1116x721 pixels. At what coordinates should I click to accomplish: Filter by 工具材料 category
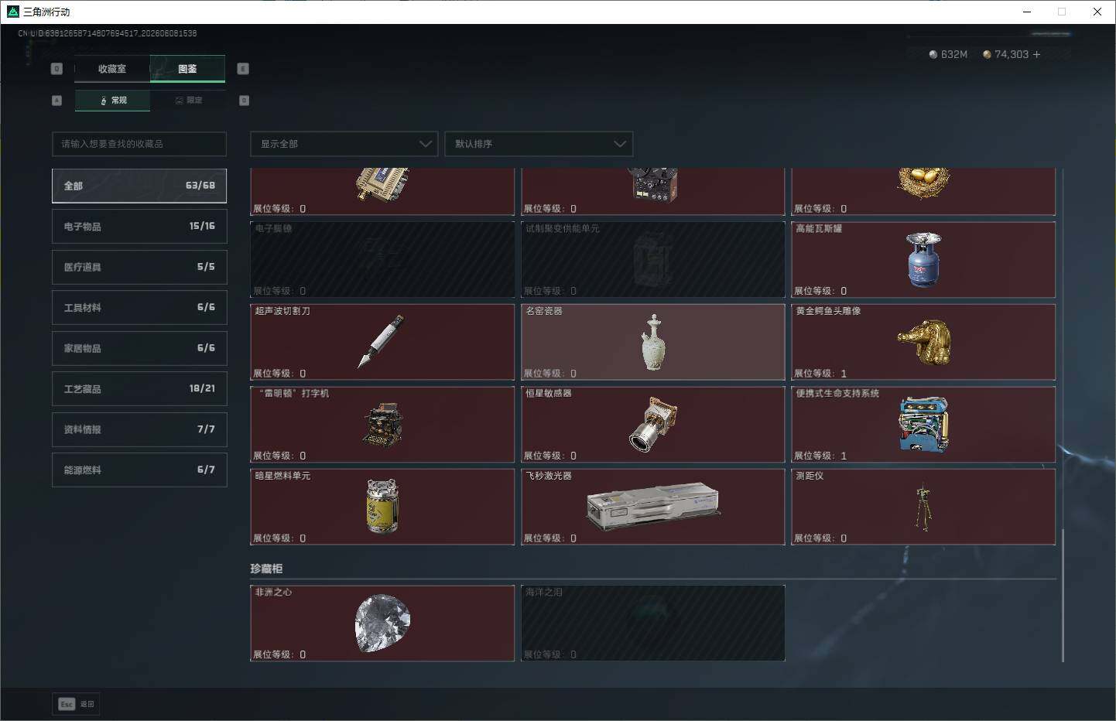point(139,308)
